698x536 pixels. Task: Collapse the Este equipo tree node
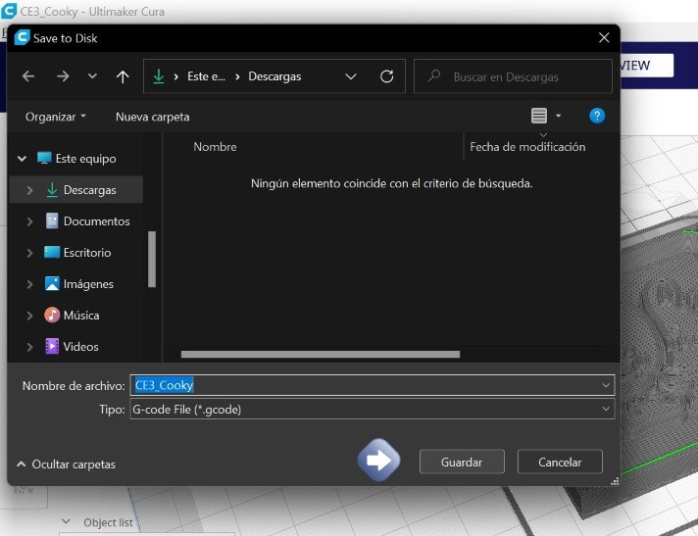click(x=22, y=159)
